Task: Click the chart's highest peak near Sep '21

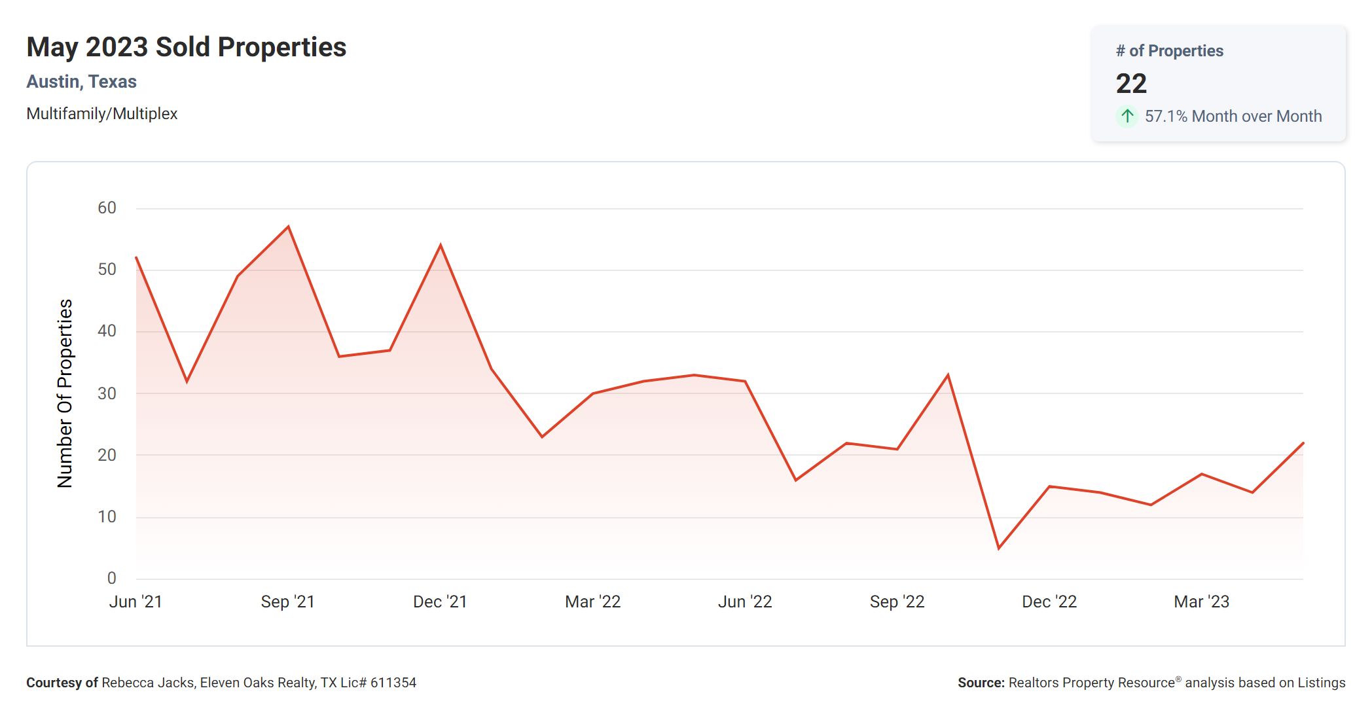Action: pos(289,227)
